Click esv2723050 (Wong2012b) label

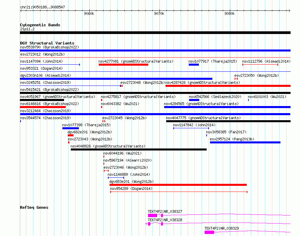click(x=257, y=75)
